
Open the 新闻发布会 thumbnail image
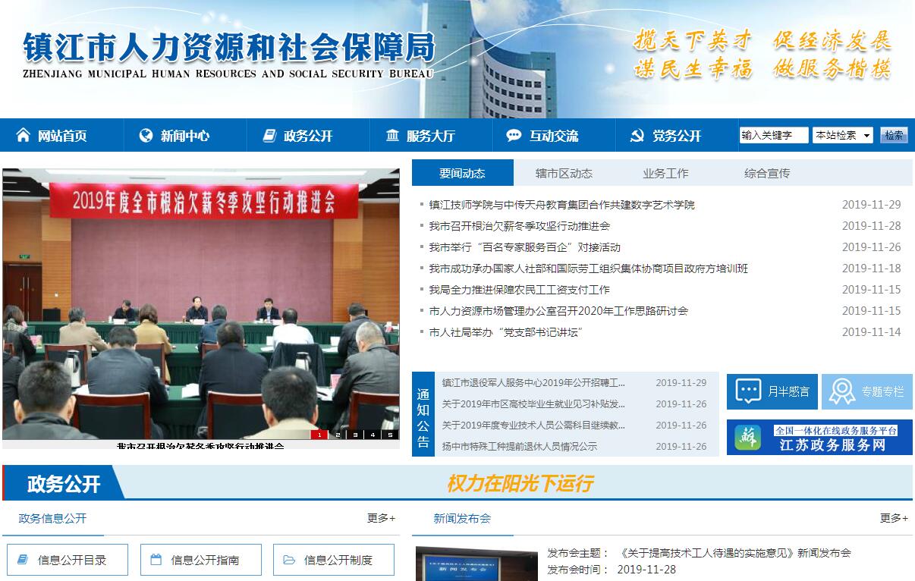tap(471, 564)
